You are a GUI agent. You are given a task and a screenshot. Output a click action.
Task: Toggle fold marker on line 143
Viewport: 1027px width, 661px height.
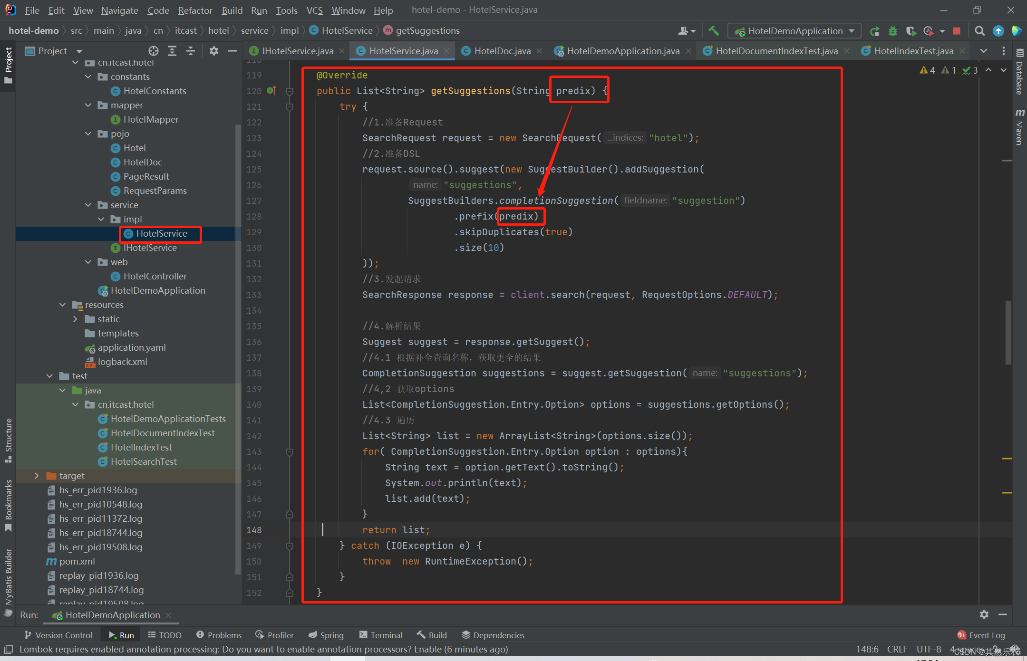(290, 451)
